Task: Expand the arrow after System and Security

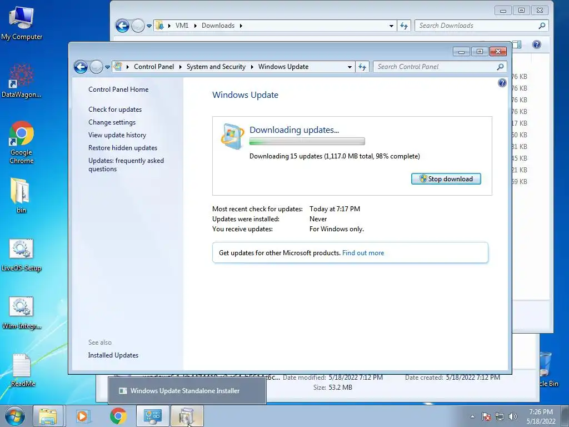Action: [252, 67]
